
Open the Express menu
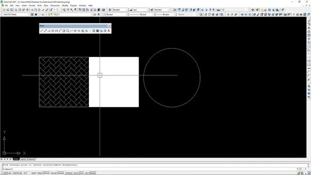(73, 5)
